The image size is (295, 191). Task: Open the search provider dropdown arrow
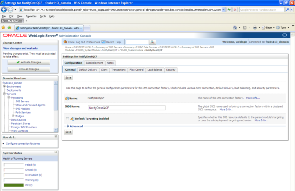coord(292,9)
